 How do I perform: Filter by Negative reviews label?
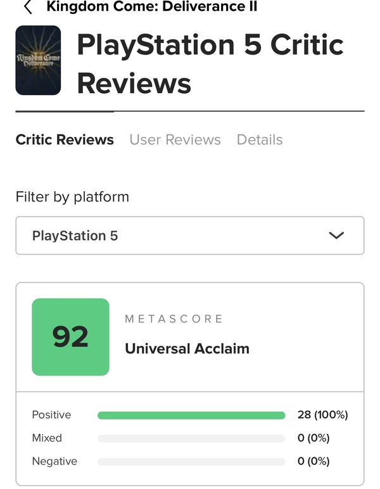coord(54,461)
